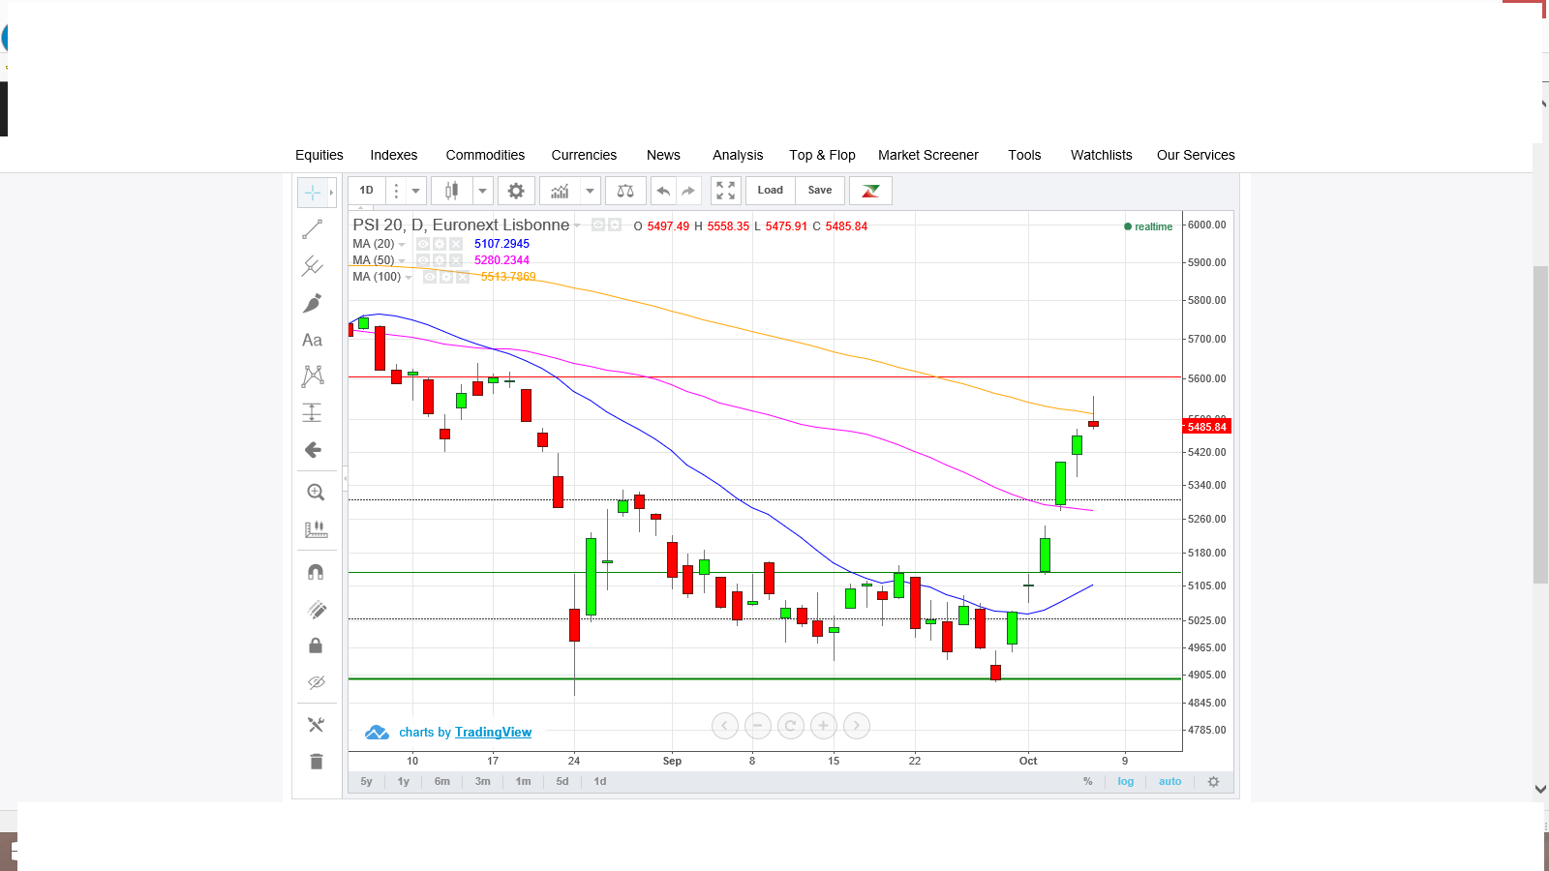Activate the magnet mode icon
This screenshot has width=1549, height=871.
click(x=316, y=572)
